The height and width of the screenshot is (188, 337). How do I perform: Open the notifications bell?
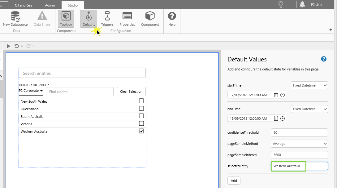click(302, 4)
